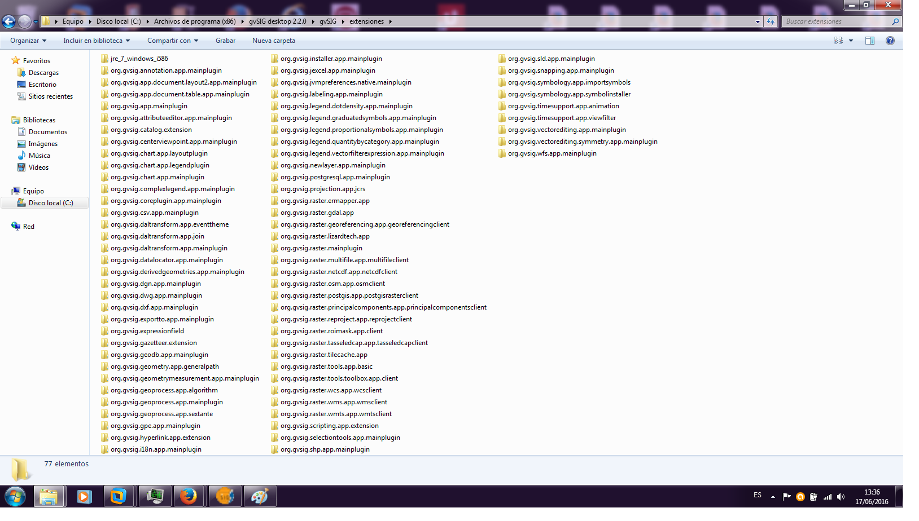Select org.gvsig.postgresql.app.mainplugin folder icon

pos(275,177)
